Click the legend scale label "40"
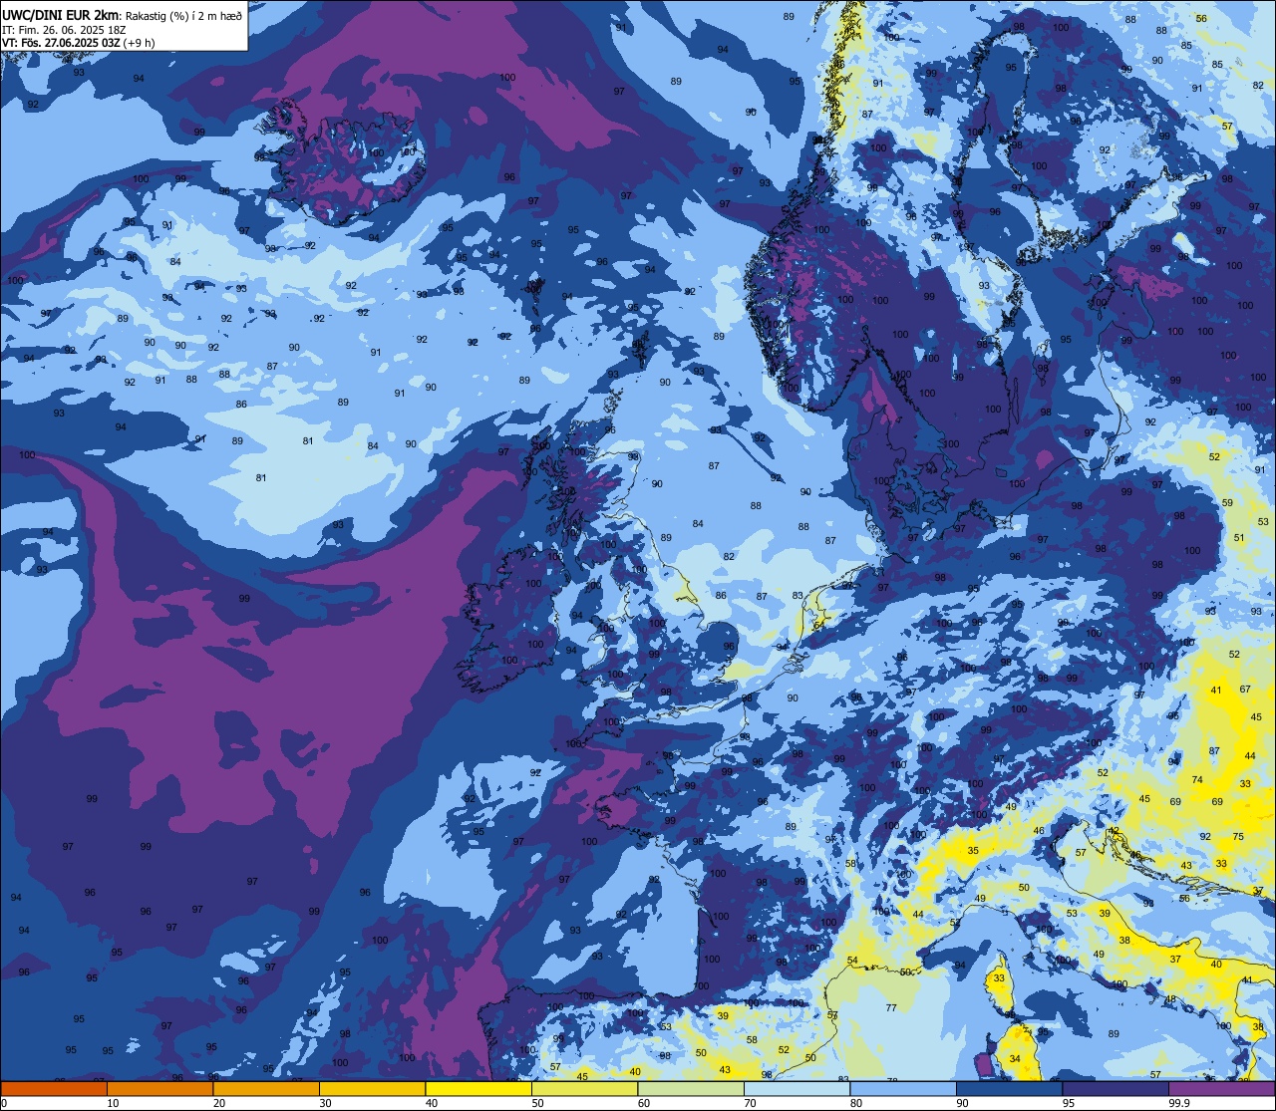 (x=432, y=1103)
